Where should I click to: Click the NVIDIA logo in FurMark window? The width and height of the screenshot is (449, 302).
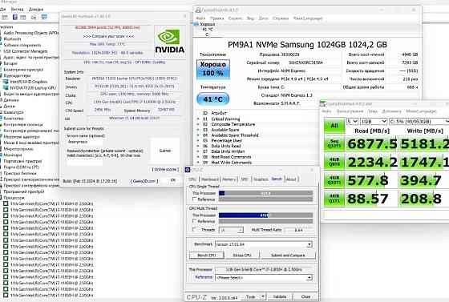click(x=169, y=41)
